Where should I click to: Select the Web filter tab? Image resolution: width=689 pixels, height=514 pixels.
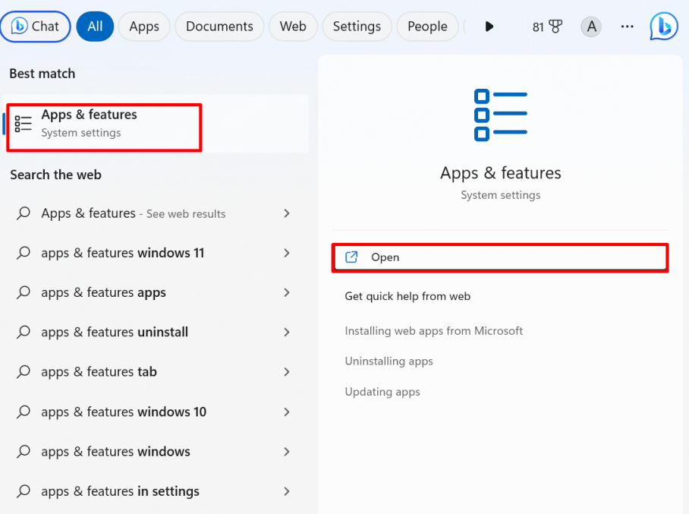tap(293, 27)
